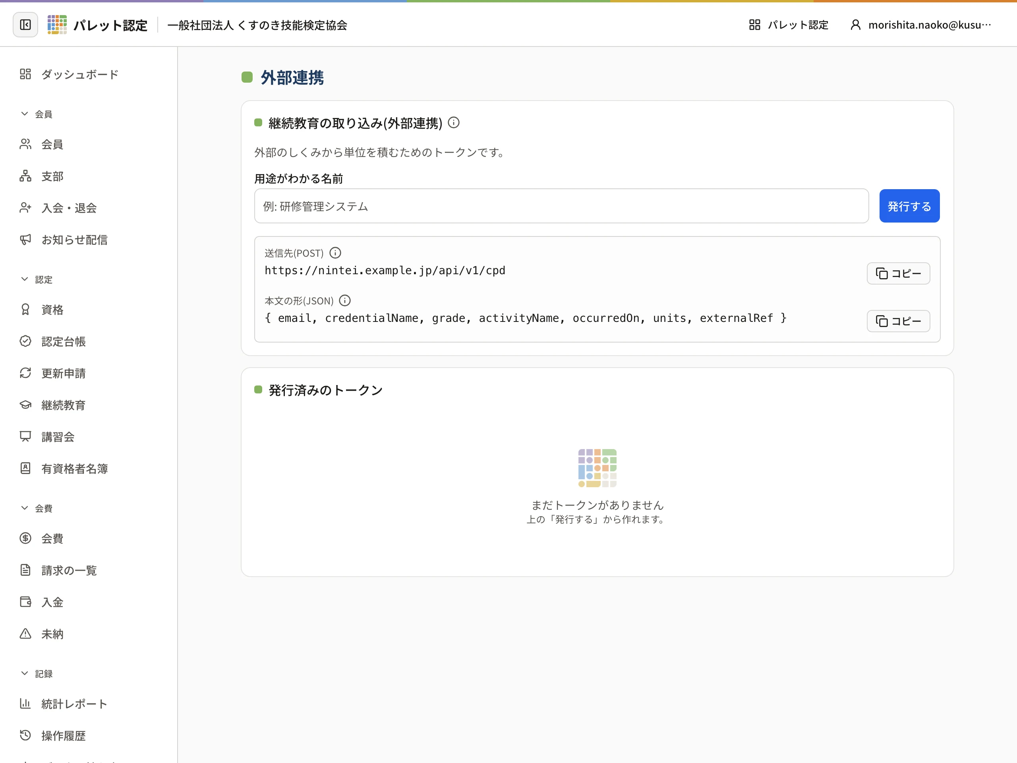Show info icon next to 本文の形(JSON)

pos(345,300)
